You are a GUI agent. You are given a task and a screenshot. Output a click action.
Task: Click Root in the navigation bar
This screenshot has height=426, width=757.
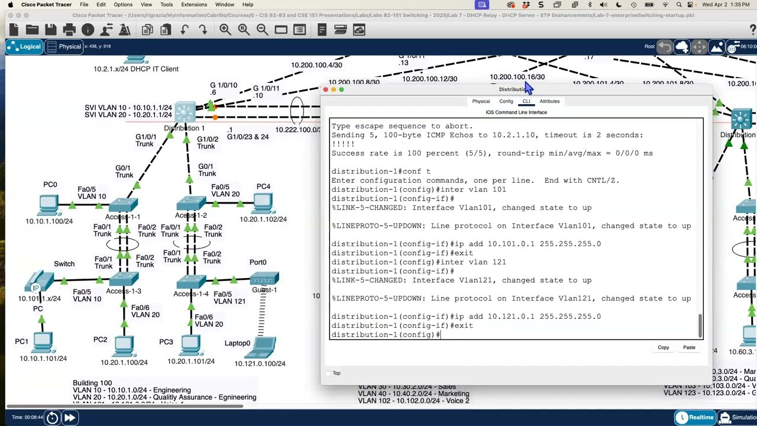649,46
